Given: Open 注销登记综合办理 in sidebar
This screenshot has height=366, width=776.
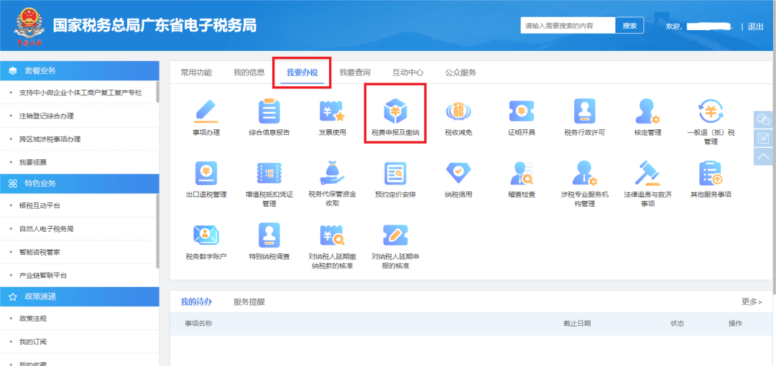Looking at the screenshot, I should coord(47,116).
